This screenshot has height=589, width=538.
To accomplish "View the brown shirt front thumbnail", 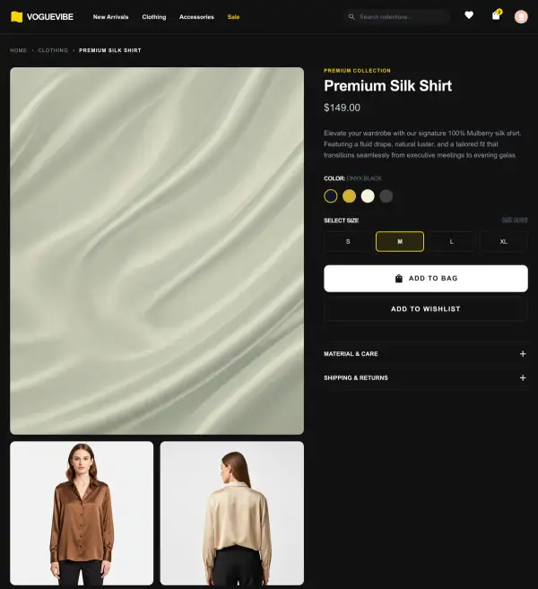I will [82, 513].
